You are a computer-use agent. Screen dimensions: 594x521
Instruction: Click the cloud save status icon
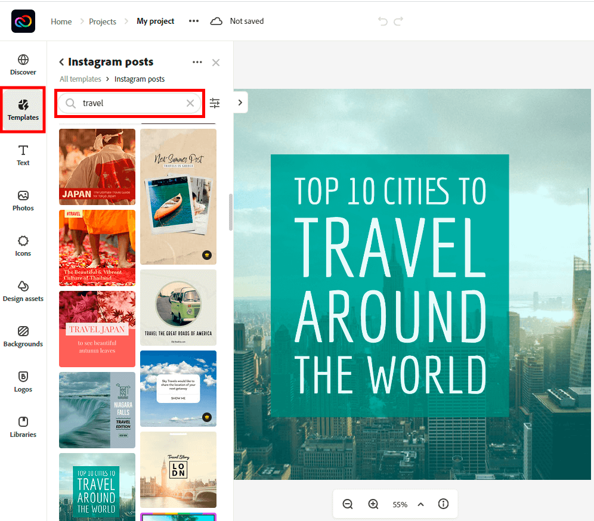(216, 21)
